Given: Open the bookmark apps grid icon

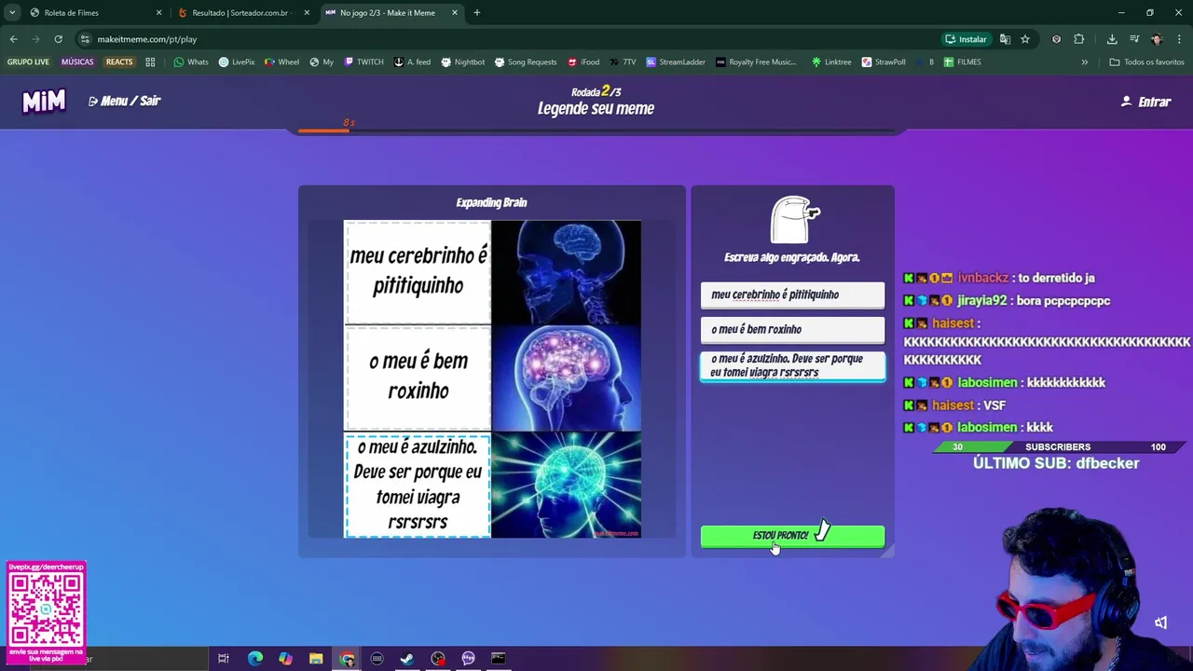Looking at the screenshot, I should coord(150,62).
